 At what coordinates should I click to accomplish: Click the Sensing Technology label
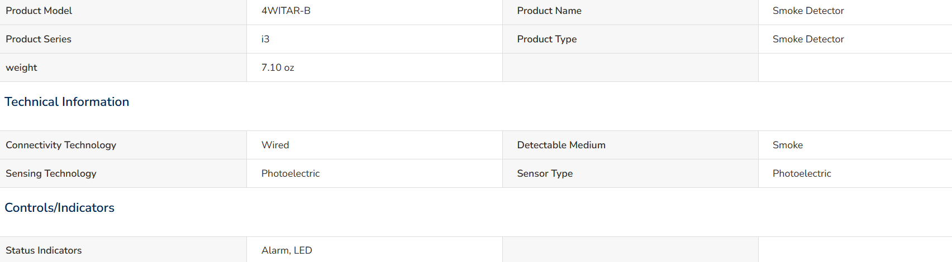click(51, 173)
